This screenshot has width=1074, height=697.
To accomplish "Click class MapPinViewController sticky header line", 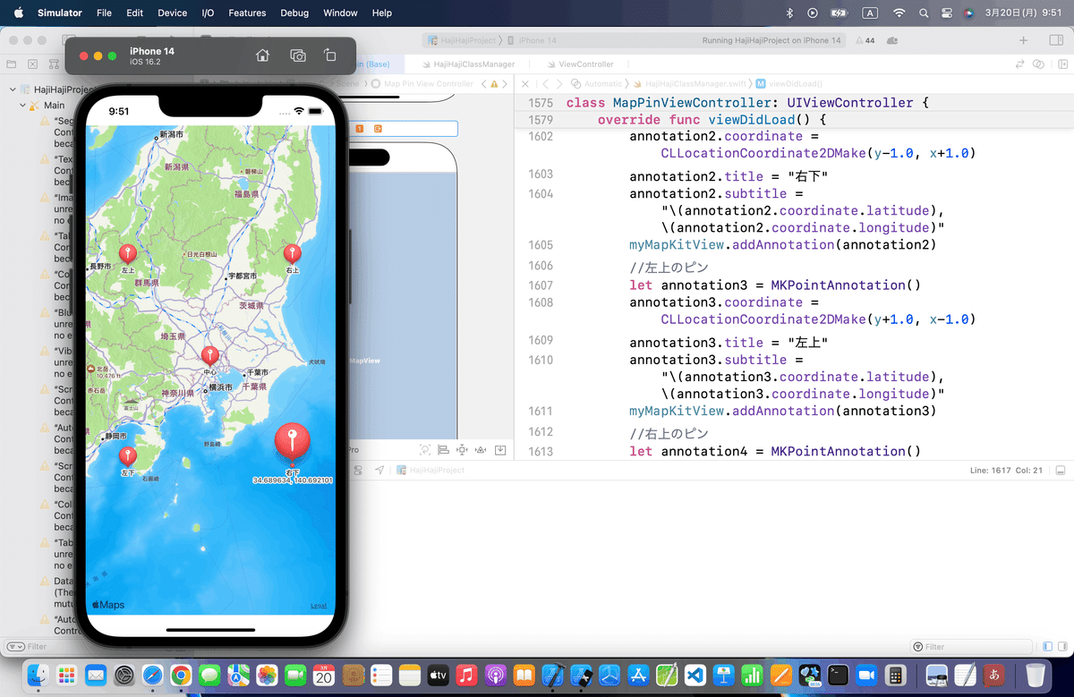I will coord(747,103).
